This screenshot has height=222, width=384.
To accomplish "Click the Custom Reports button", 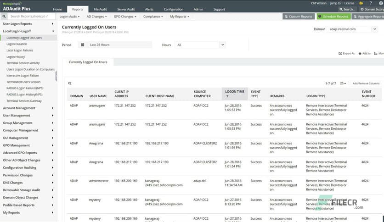I will pos(299,17).
